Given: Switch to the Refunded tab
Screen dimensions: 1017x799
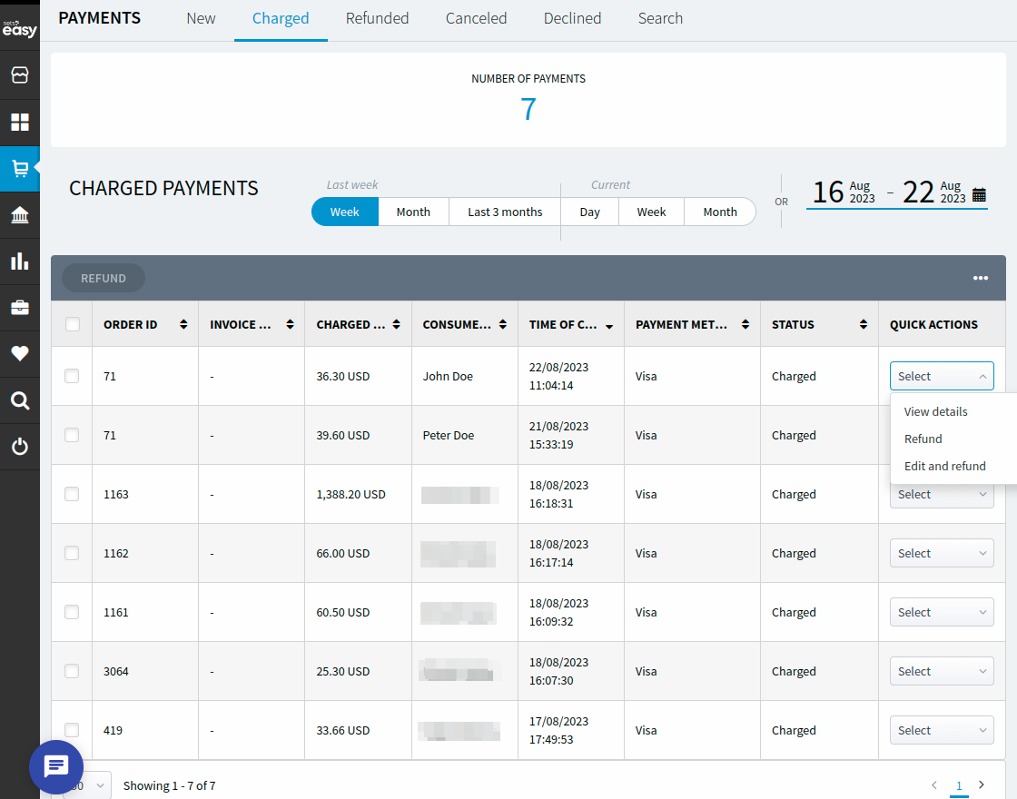Looking at the screenshot, I should 377,18.
